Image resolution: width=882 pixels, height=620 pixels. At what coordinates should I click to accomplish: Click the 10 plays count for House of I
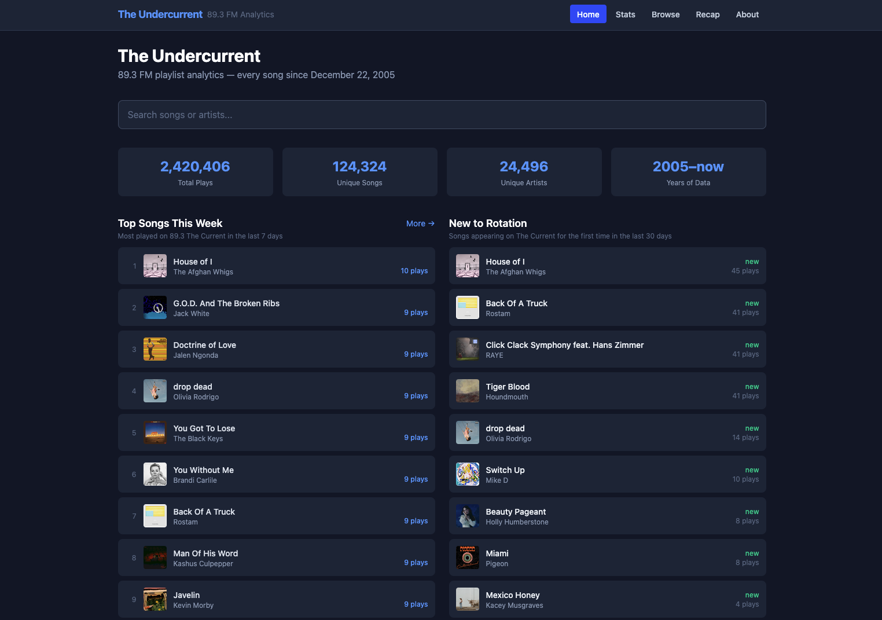[x=414, y=271]
